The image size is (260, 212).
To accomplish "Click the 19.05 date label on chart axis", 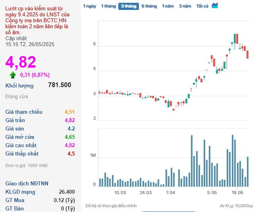I will click(237, 193).
